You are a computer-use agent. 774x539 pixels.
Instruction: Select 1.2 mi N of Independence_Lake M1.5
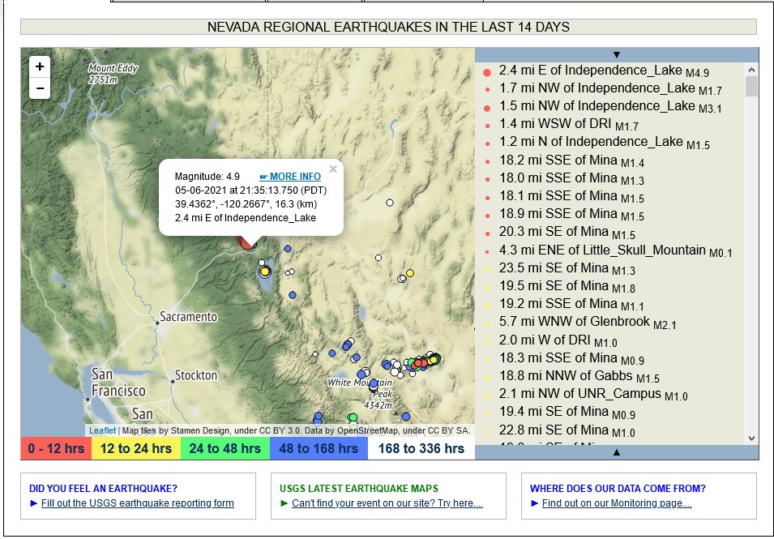(604, 143)
